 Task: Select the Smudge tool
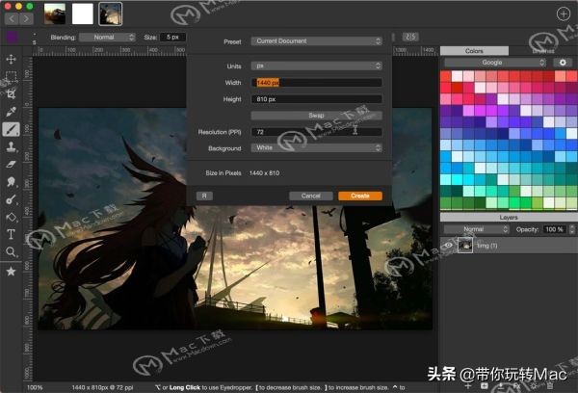pyautogui.click(x=11, y=182)
